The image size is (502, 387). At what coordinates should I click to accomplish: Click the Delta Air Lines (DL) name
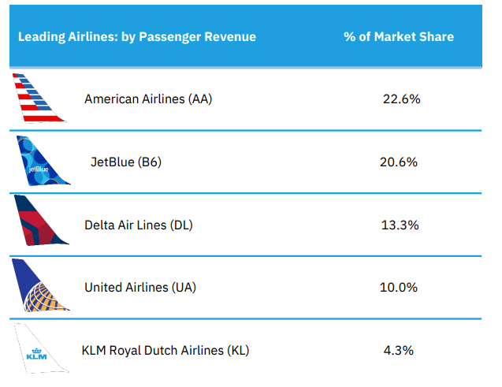pos(139,225)
